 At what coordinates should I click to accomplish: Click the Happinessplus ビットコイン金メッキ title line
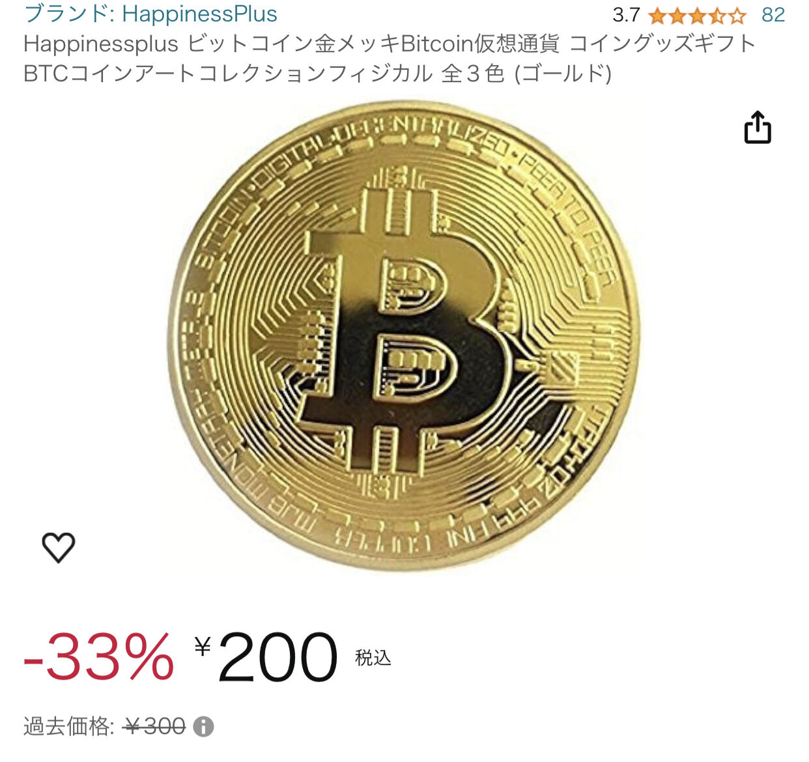390,44
